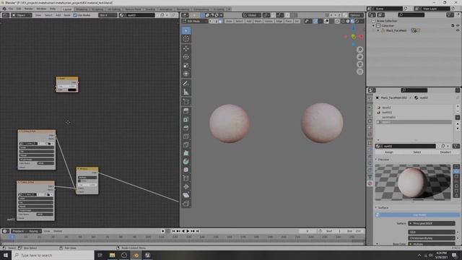Select the Rip Region tool
The width and height of the screenshot is (462, 260).
[186, 204]
